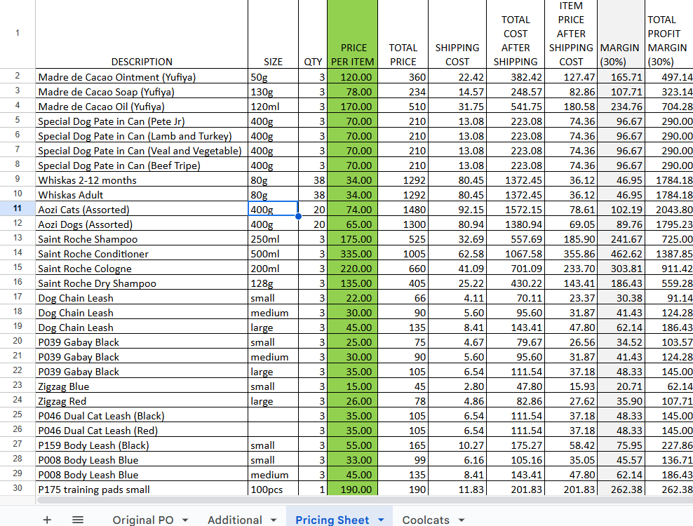
Task: Click the 120ml size cell
Action: [x=273, y=107]
